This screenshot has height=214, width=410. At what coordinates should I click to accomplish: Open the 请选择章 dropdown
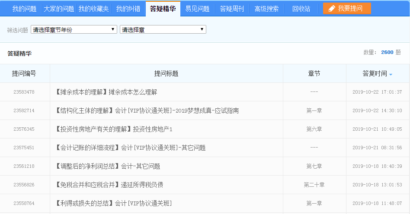pos(163,29)
